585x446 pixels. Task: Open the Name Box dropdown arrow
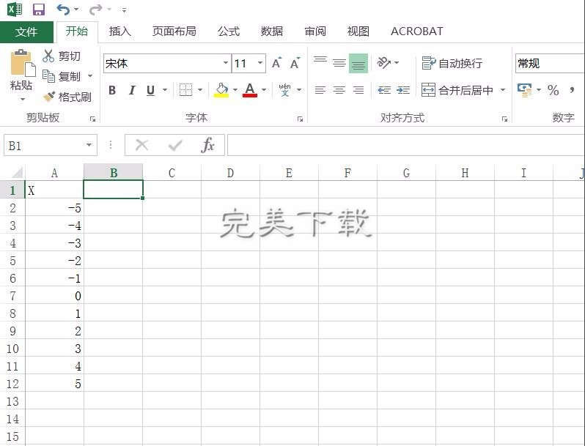89,145
